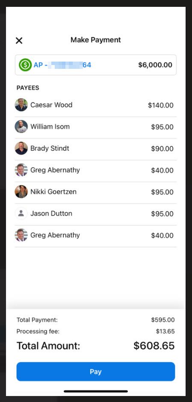Close the Make Payment screen with X
Viewport: 192px width, 402px height.
pos(19,40)
